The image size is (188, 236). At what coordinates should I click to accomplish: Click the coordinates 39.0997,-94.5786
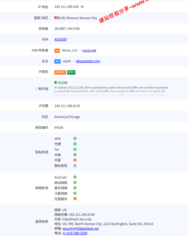pos(67,29)
